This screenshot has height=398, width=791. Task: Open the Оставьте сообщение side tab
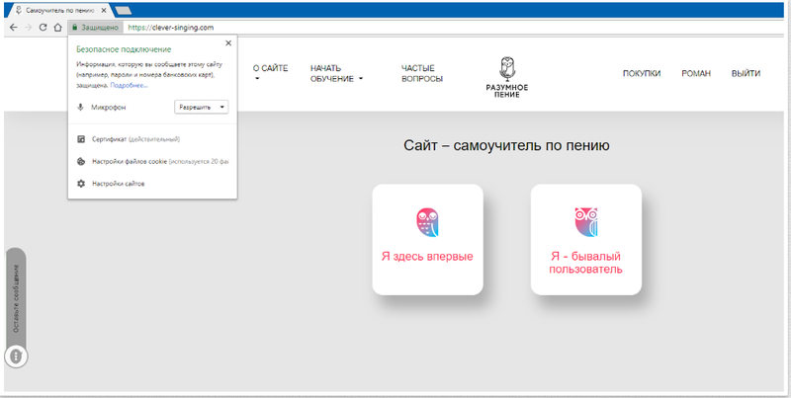tap(16, 297)
